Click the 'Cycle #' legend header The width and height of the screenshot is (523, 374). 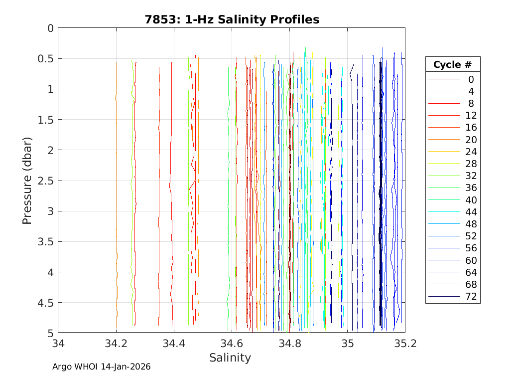pyautogui.click(x=452, y=65)
